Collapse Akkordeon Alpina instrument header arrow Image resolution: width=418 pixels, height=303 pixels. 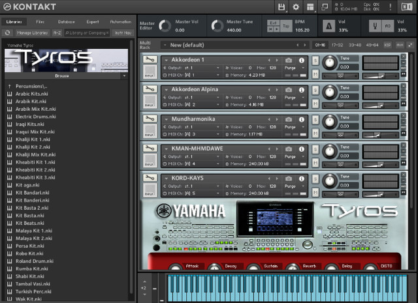167,90
